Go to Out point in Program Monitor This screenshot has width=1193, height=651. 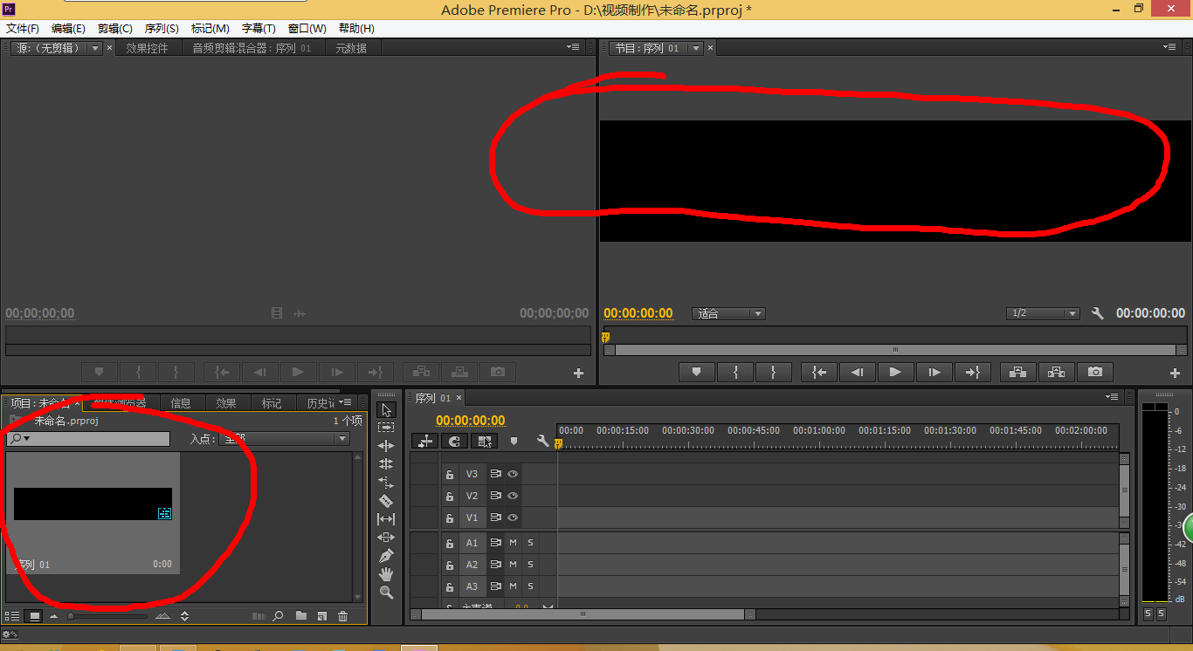coord(972,372)
